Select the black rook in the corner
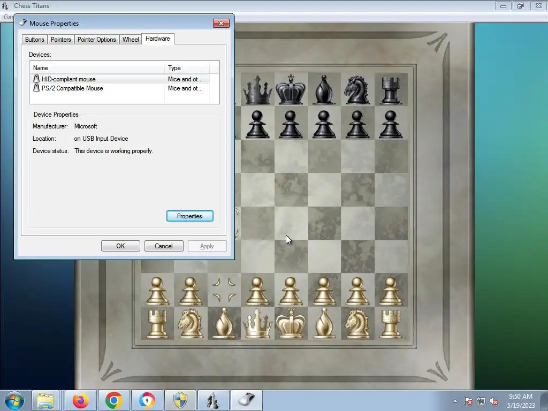Viewport: 548px width, 411px height. tap(391, 91)
